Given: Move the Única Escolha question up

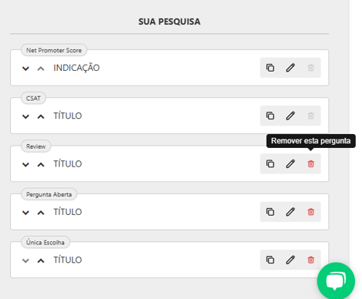Looking at the screenshot, I should tap(41, 260).
